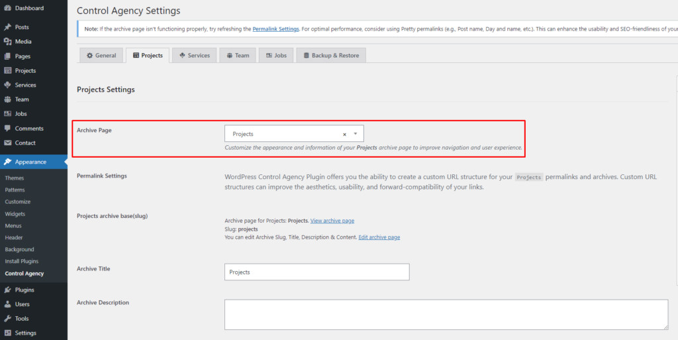Click the Slug: projects text
The height and width of the screenshot is (340, 678).
point(241,229)
